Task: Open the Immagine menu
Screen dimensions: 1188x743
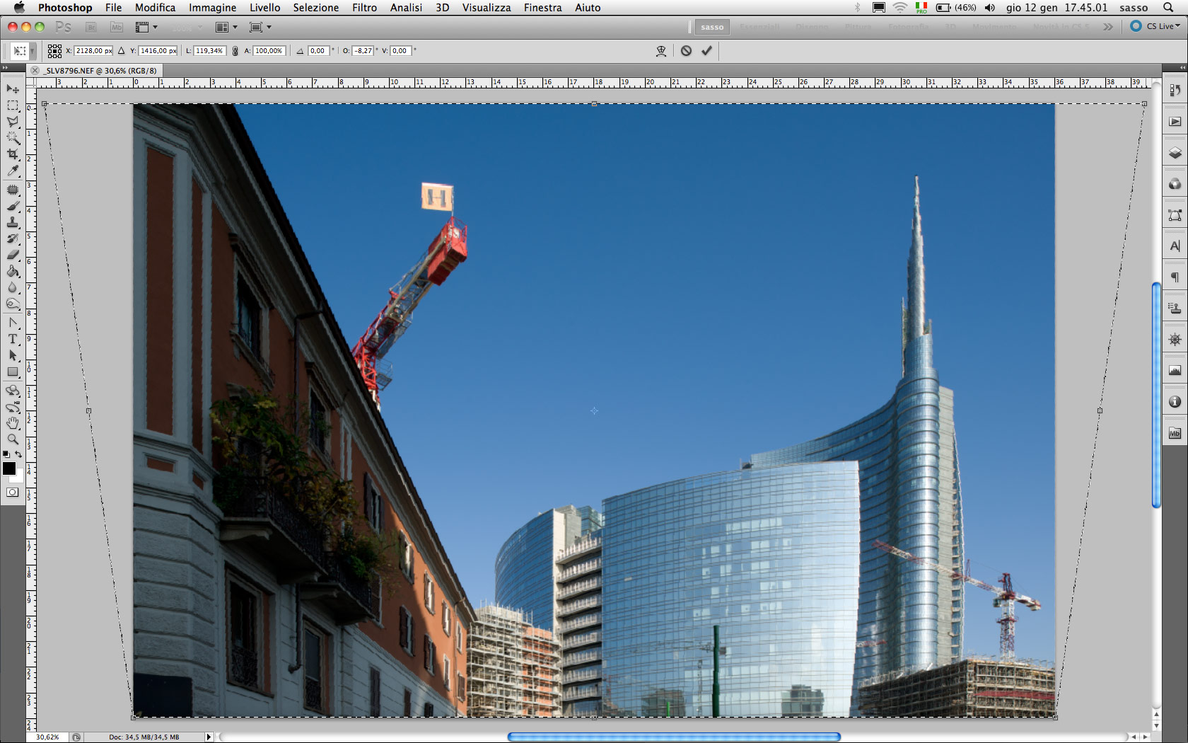Action: 212,8
